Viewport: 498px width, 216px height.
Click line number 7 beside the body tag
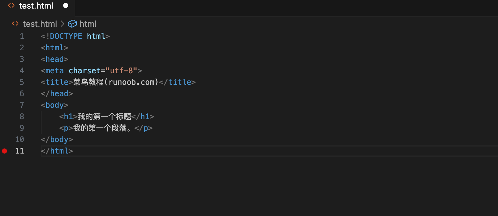click(22, 105)
